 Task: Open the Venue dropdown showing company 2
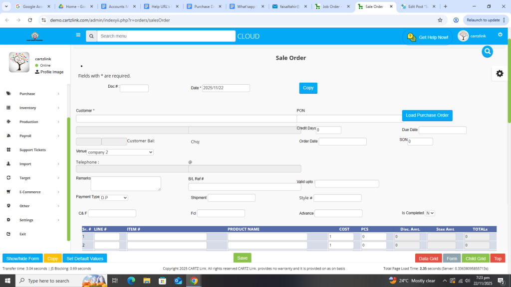[120, 152]
